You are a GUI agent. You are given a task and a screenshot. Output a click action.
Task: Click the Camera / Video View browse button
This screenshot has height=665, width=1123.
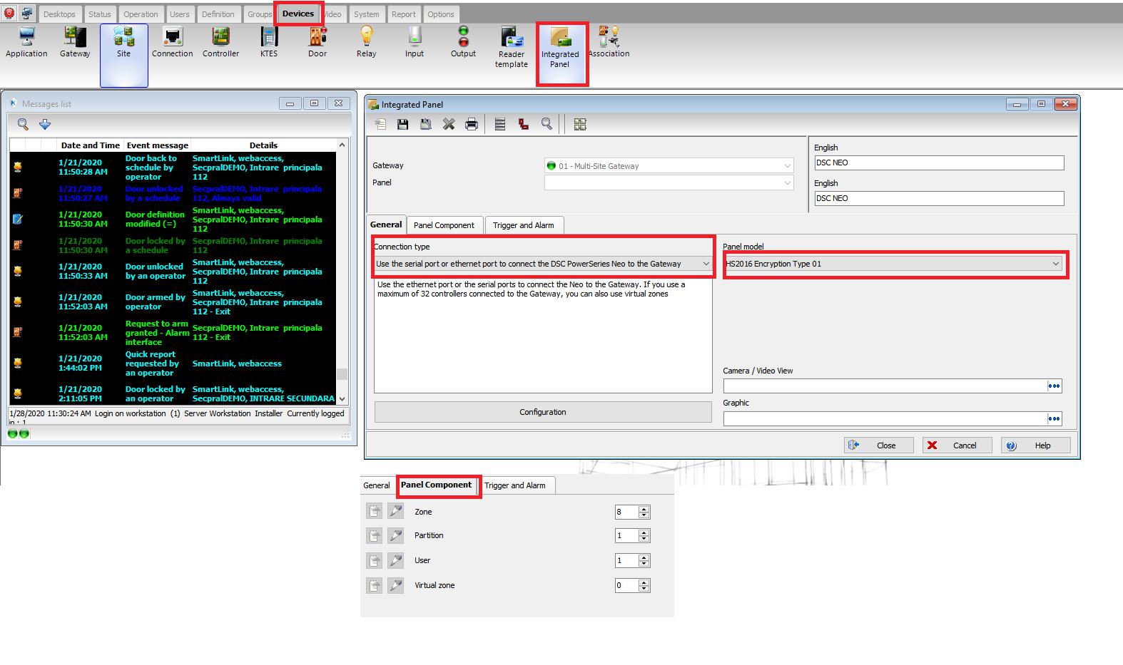click(x=1054, y=386)
